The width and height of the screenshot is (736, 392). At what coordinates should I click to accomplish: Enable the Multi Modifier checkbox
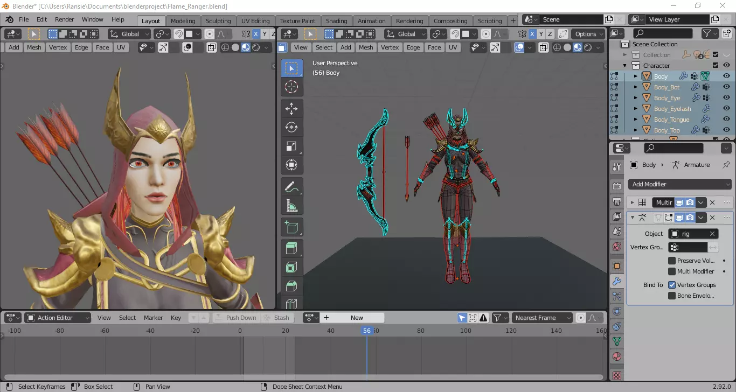(x=672, y=271)
